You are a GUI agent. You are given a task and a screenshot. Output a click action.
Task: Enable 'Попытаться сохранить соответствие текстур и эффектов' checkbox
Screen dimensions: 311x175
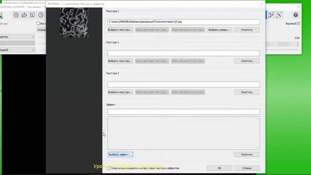[x=109, y=168]
